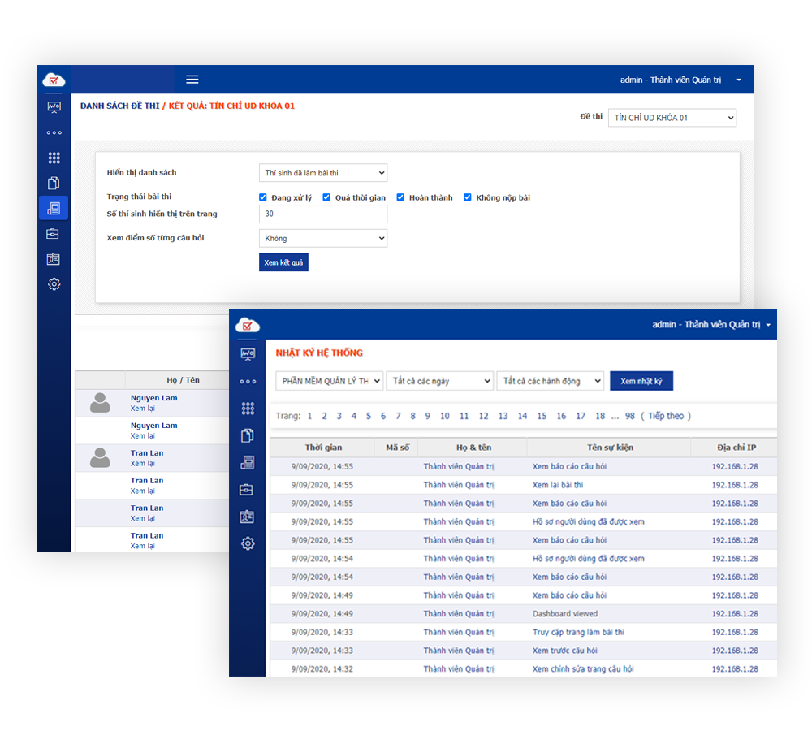Click the Họ & tên column header
The width and height of the screenshot is (812, 731).
[x=473, y=447]
